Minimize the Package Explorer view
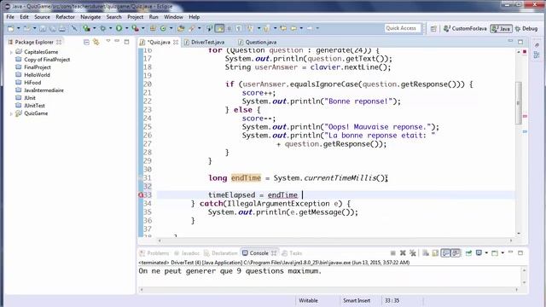The width and height of the screenshot is (546, 307). [117, 42]
